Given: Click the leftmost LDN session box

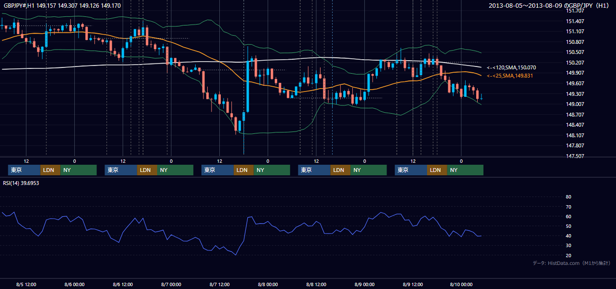Looking at the screenshot, I should coord(50,170).
